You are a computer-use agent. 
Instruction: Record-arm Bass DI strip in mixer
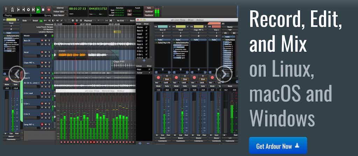158,78
